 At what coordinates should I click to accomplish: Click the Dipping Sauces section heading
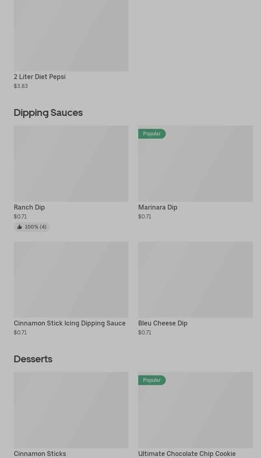pyautogui.click(x=48, y=113)
